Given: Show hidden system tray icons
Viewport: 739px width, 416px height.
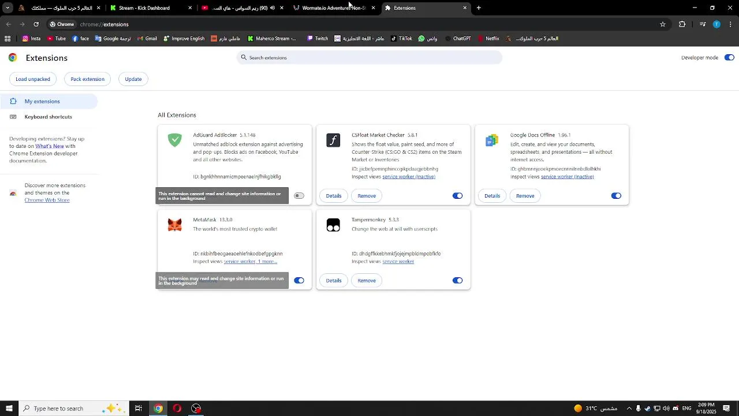Looking at the screenshot, I should 629,408.
